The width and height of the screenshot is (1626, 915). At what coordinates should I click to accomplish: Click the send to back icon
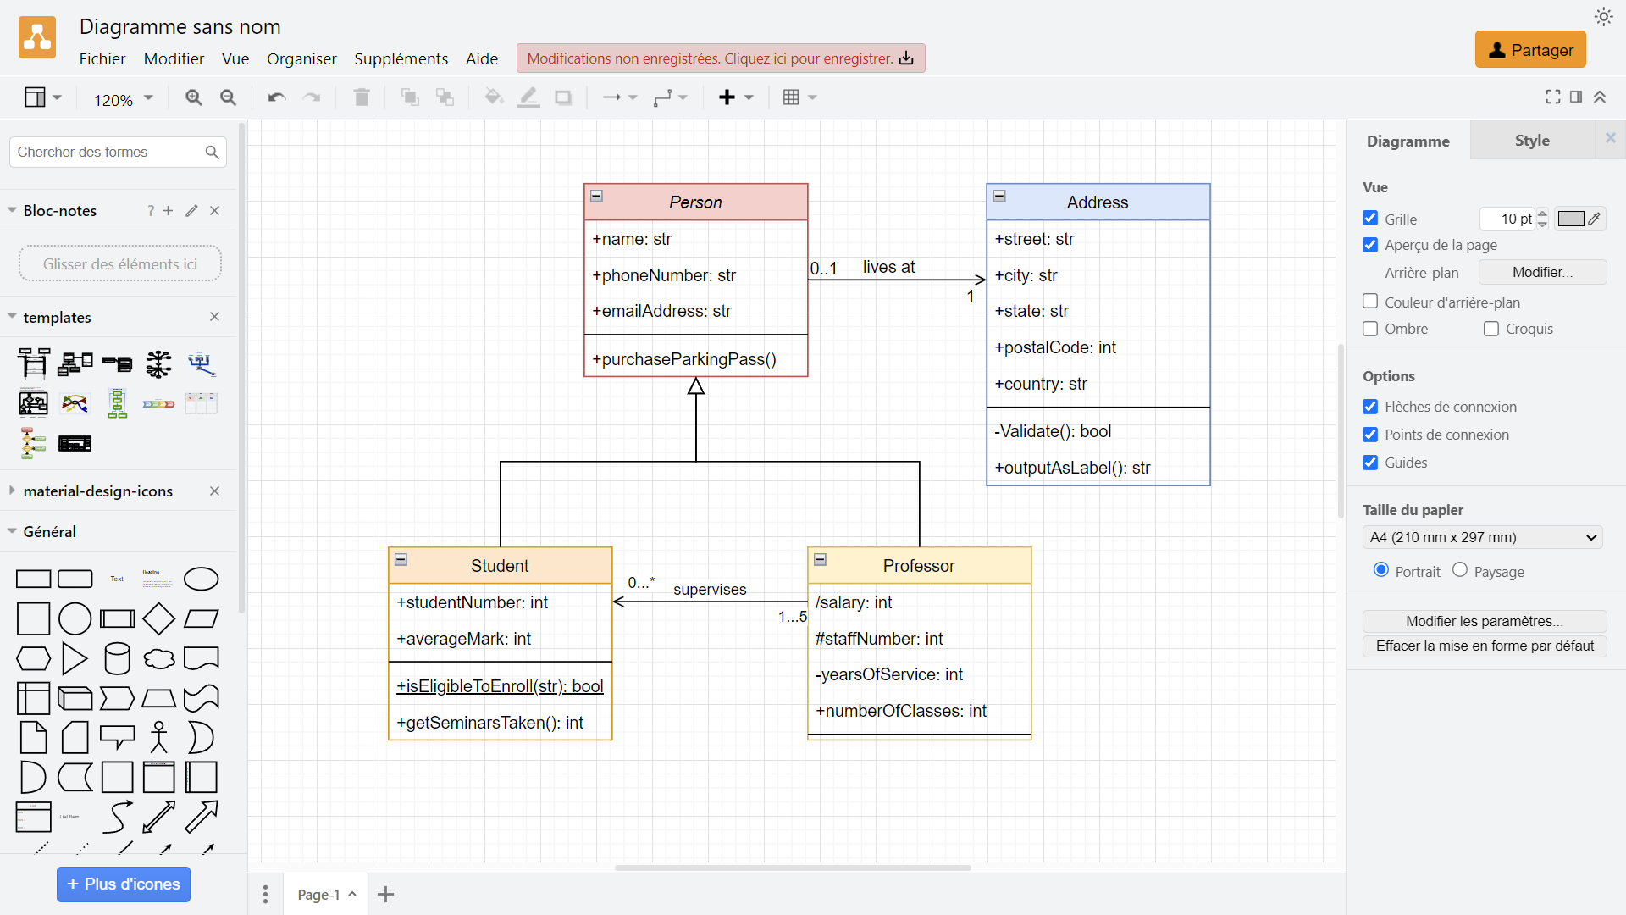tap(445, 97)
